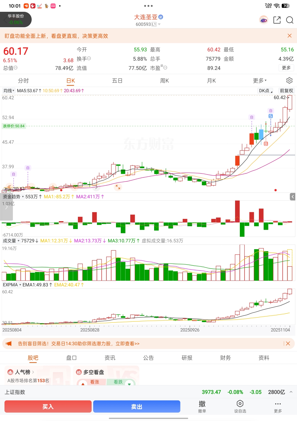Open the 公告 tab
Image resolution: width=297 pixels, height=421 pixels.
coord(148,358)
